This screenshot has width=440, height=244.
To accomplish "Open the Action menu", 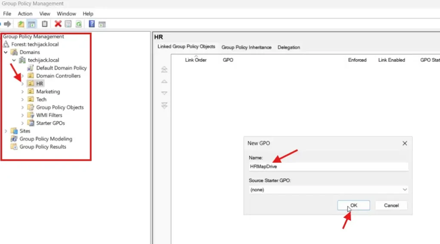I will (25, 14).
